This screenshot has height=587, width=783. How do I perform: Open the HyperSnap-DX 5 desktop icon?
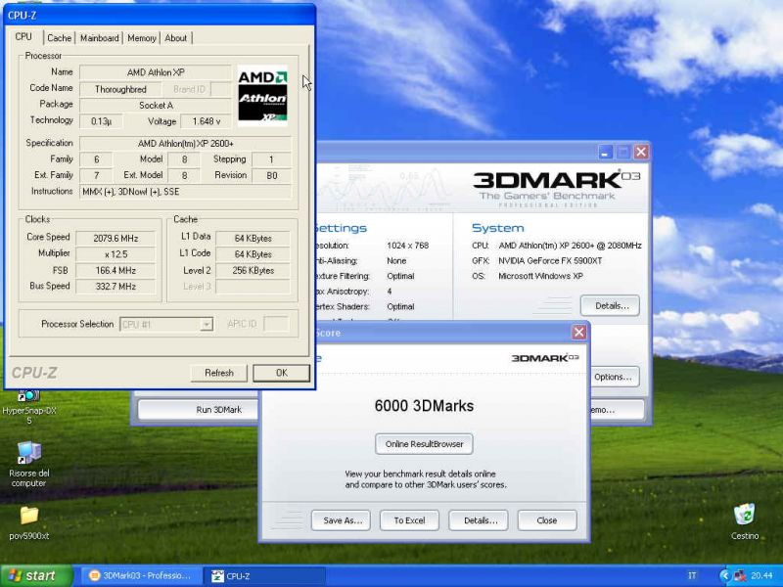coord(29,407)
